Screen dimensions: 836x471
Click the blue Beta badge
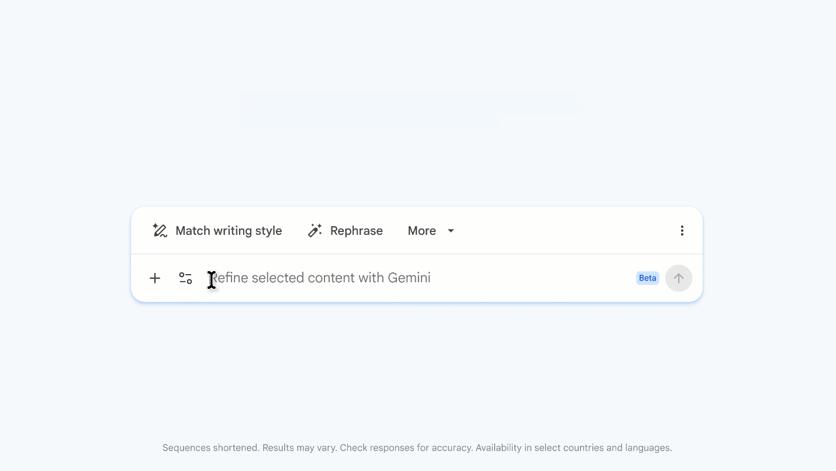tap(647, 278)
